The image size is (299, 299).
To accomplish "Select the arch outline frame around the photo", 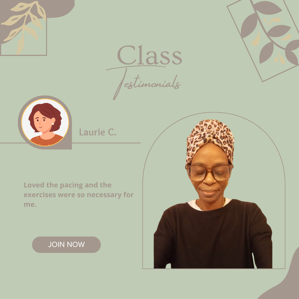I will tap(214, 190).
